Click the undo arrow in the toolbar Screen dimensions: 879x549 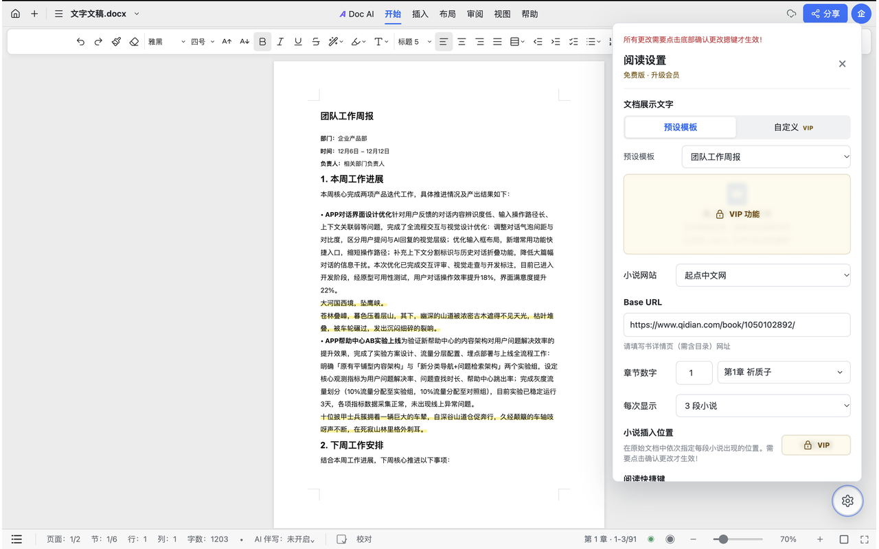(x=81, y=42)
